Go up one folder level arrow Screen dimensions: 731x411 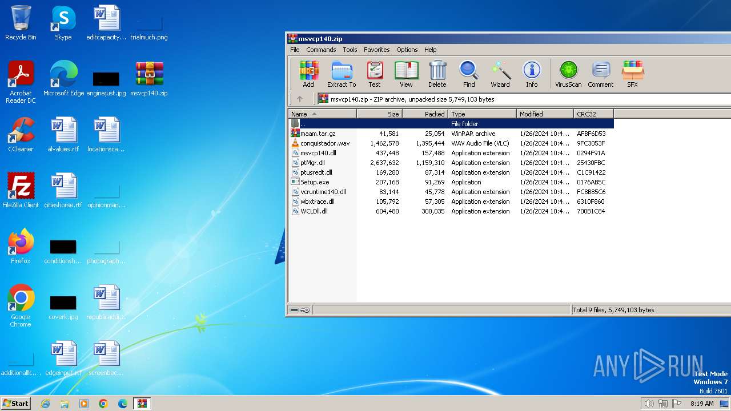[x=300, y=99]
